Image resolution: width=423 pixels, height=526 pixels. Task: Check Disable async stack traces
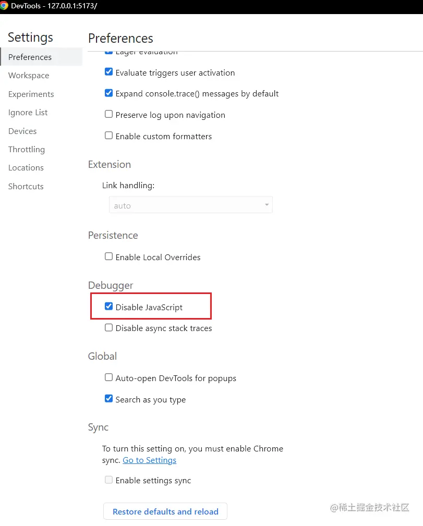coord(108,328)
